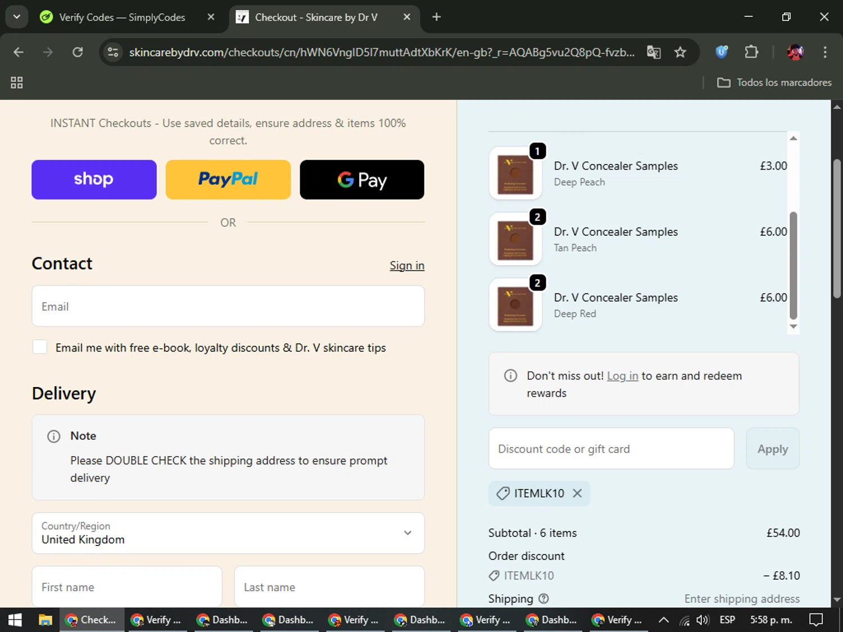Click the order list scroll up arrow
Viewport: 843px width, 632px height.
tap(794, 138)
